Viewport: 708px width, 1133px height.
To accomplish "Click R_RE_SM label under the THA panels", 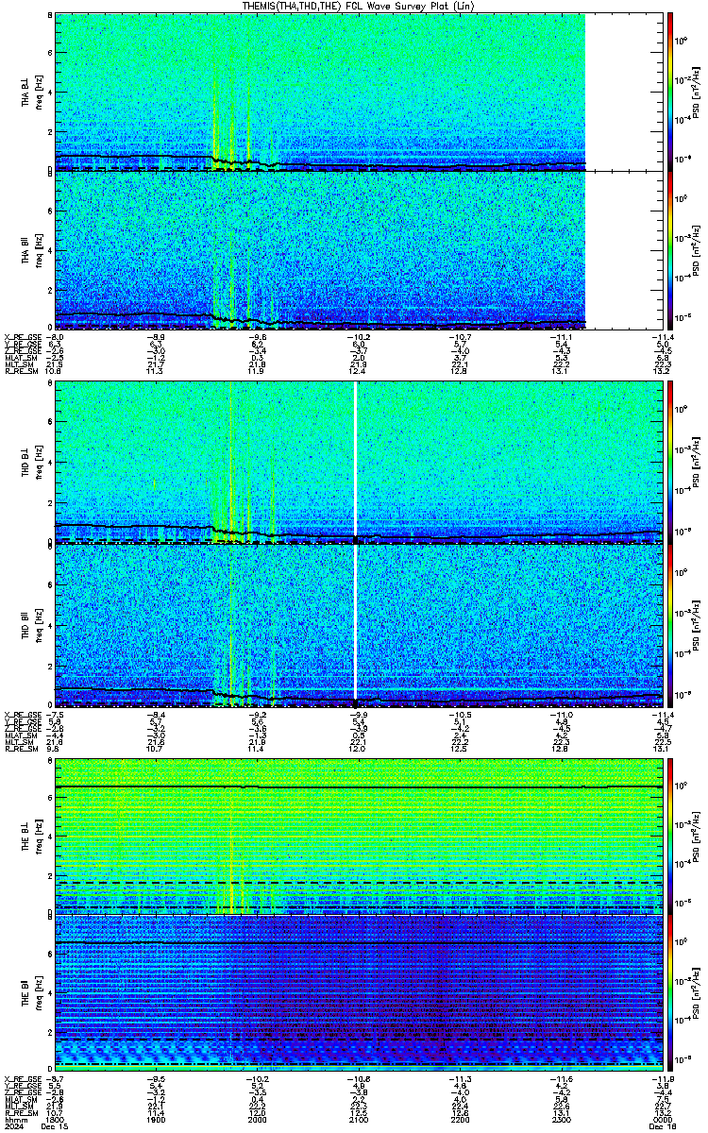I will tap(21, 371).
